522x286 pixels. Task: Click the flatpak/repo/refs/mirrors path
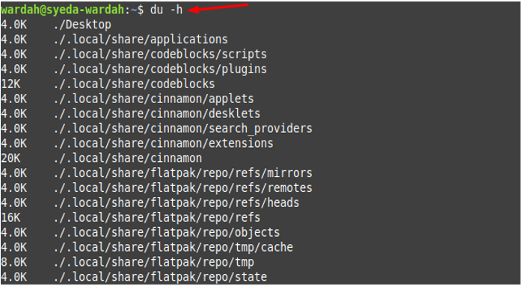coord(182,173)
